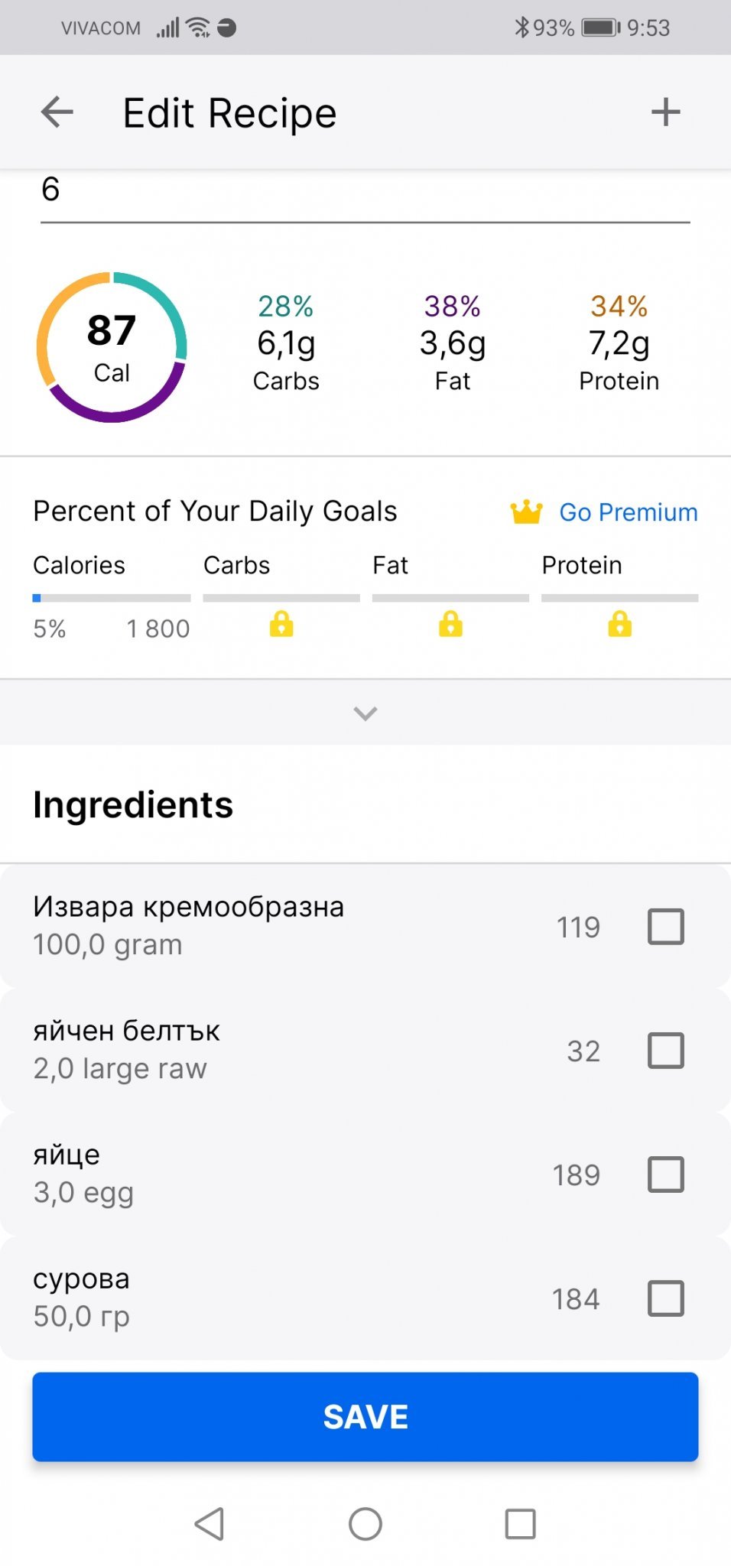
Task: Tap the lock icon under Protein
Action: coord(619,624)
